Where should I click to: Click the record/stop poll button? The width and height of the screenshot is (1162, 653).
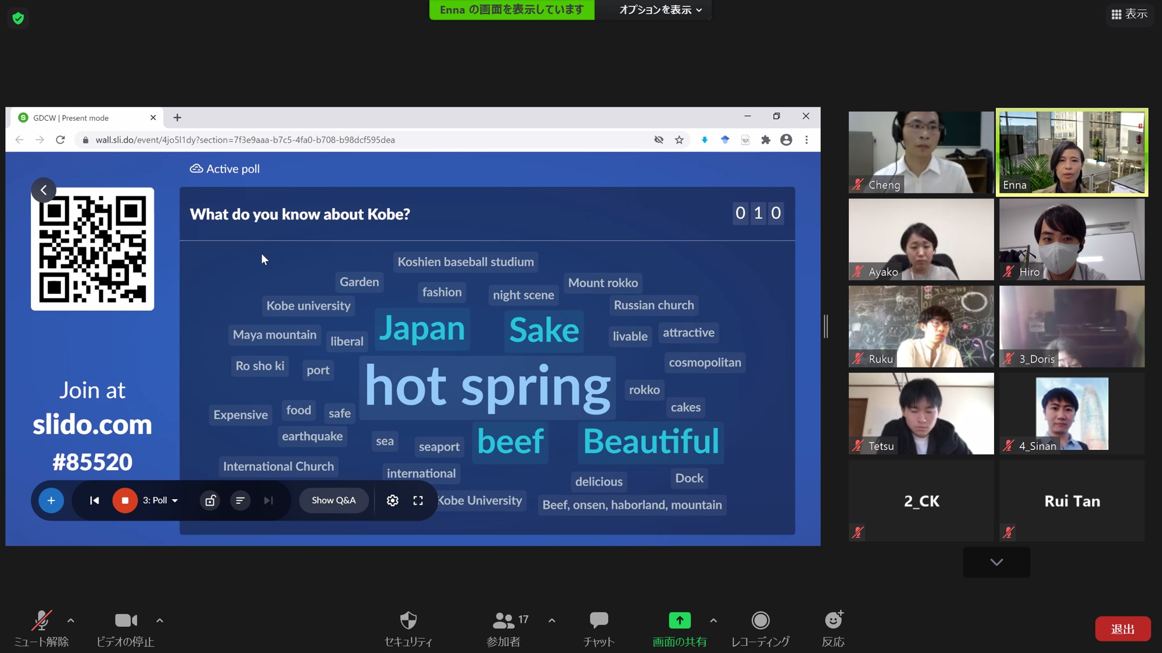point(124,500)
